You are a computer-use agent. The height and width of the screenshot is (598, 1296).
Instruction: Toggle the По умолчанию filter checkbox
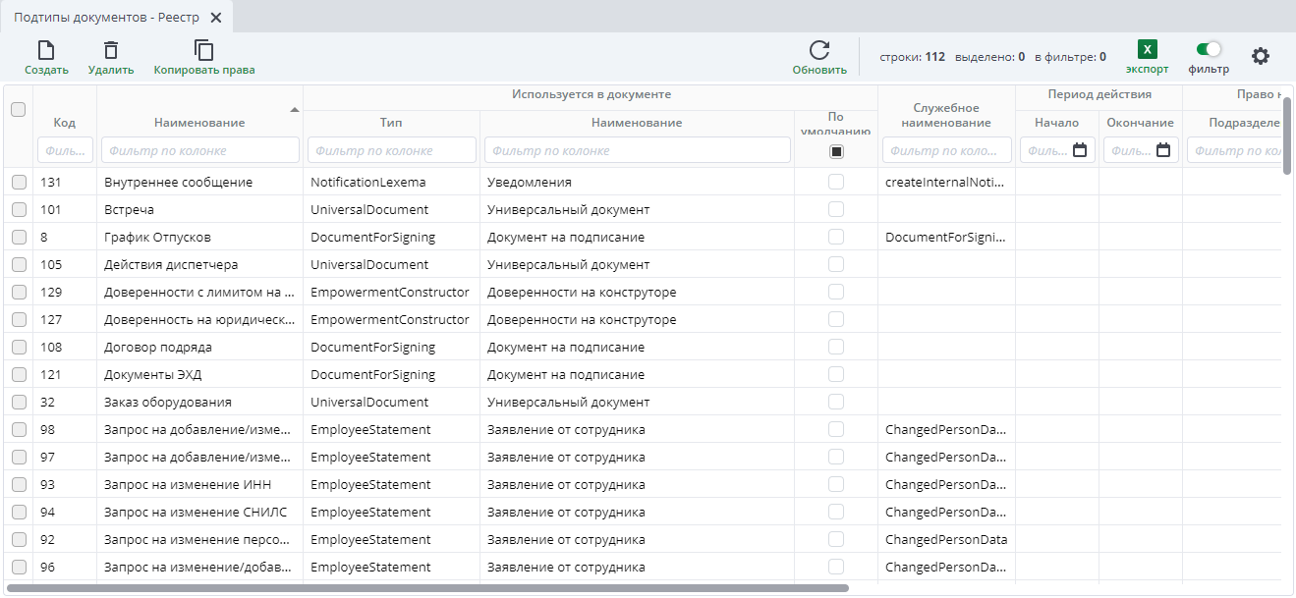coord(836,151)
